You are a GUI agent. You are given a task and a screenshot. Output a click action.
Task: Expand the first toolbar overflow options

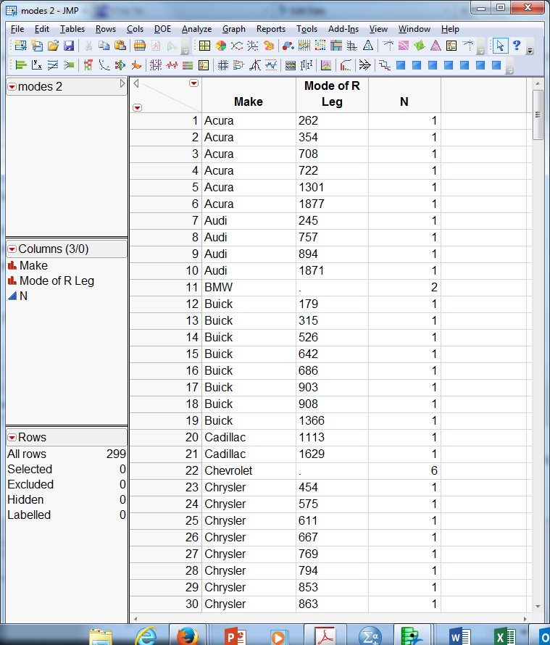pos(185,51)
